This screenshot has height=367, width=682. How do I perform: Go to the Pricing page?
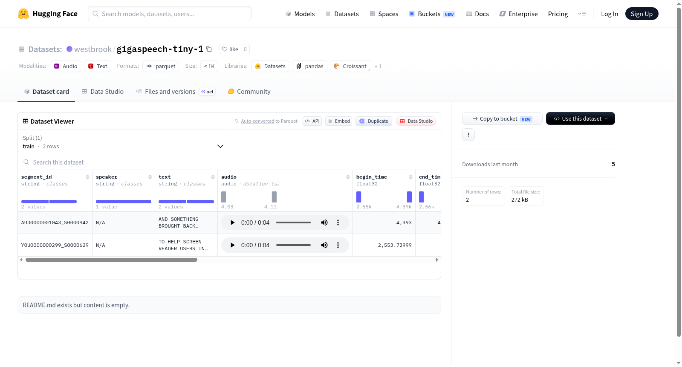[x=558, y=14]
